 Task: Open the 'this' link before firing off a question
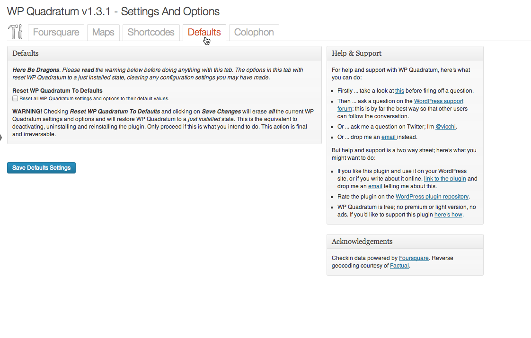[x=399, y=91]
